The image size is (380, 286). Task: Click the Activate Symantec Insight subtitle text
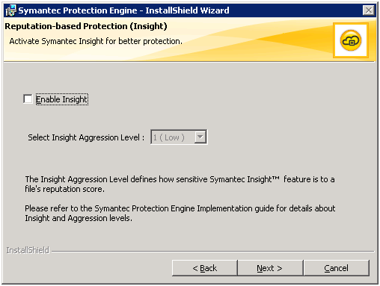96,41
